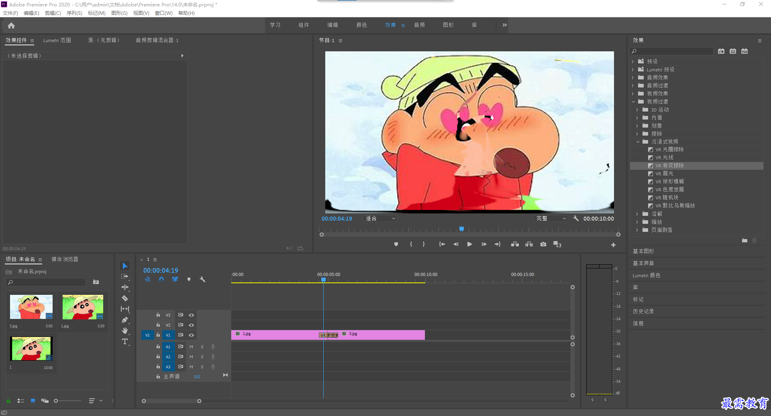Click the timeline Add Marker icon
771x416 pixels.
[x=189, y=279]
